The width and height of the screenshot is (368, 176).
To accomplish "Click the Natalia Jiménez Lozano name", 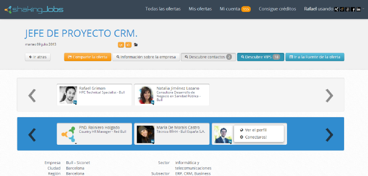I will pyautogui.click(x=178, y=88).
